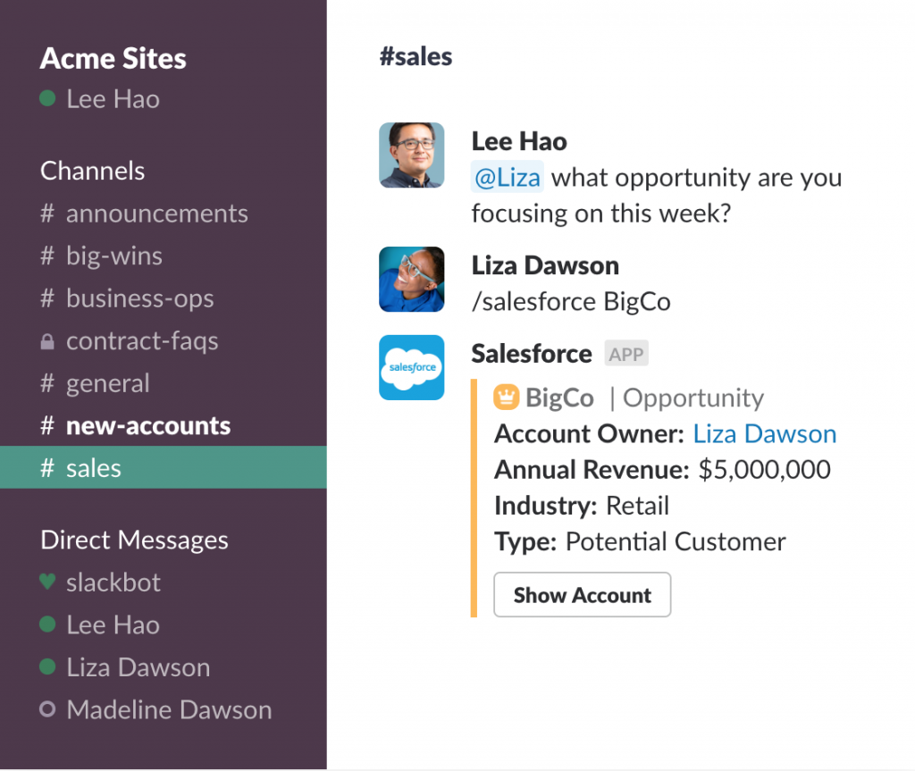Select the general channel
915x771 pixels.
[107, 384]
